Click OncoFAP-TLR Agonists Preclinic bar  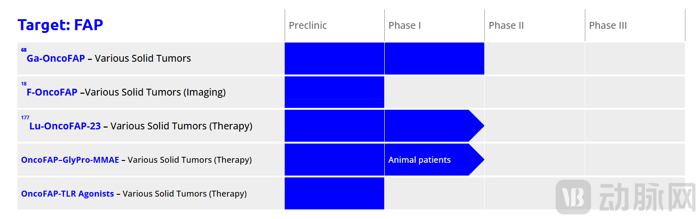[x=334, y=193]
